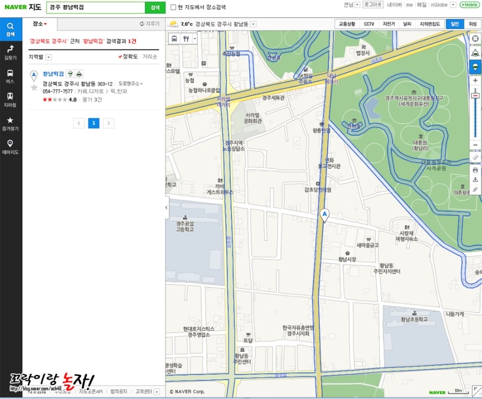The image size is (482, 399).
Task: Open the me top menu link
Action: point(409,5)
